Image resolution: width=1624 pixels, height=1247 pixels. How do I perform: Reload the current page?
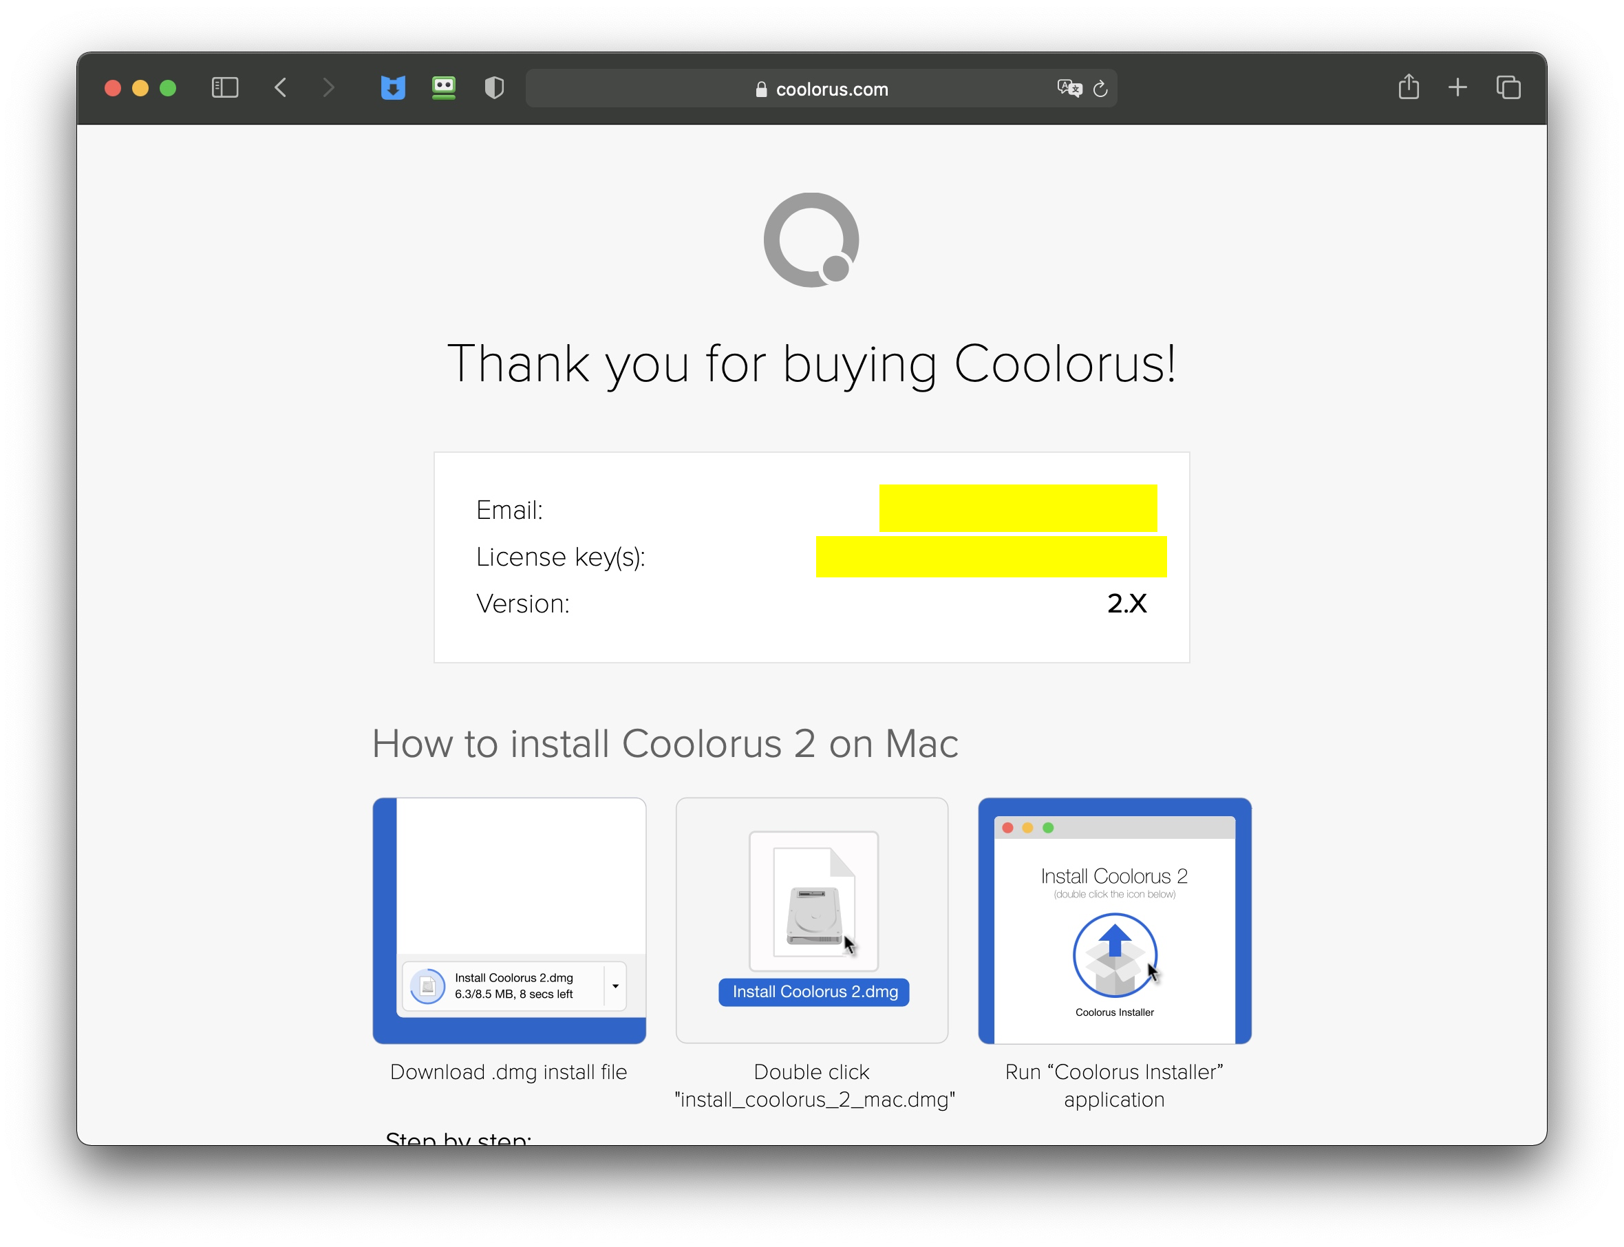coord(1100,88)
